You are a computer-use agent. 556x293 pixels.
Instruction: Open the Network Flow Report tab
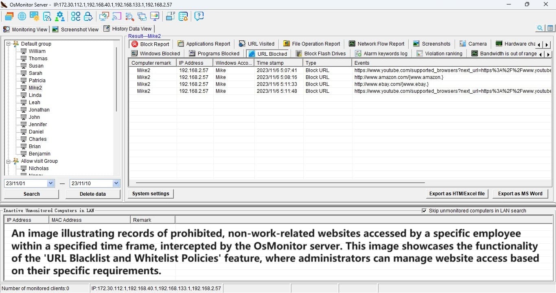(x=376, y=44)
